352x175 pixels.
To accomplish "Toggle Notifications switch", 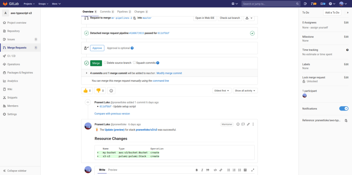I will [344, 109].
